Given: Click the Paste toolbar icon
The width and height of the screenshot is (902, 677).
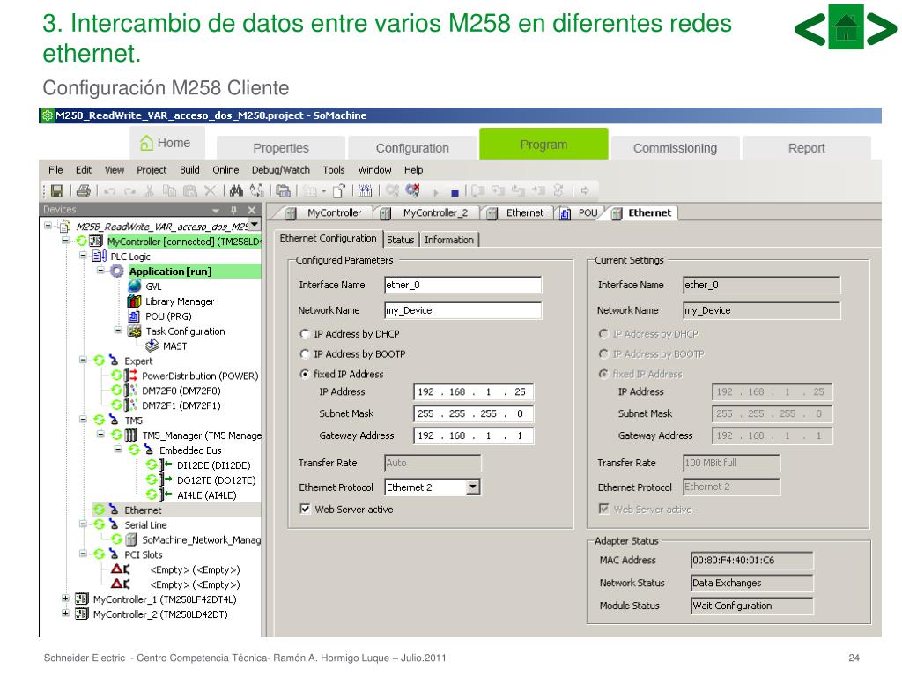Looking at the screenshot, I should (190, 190).
